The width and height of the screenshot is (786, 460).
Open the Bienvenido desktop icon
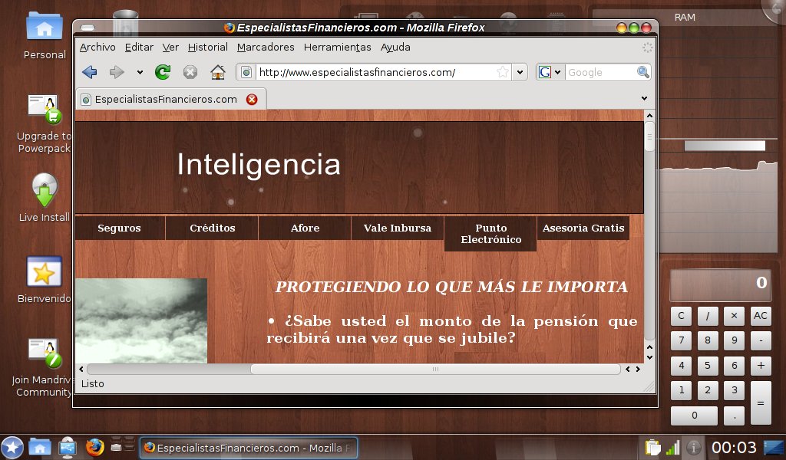click(x=45, y=279)
